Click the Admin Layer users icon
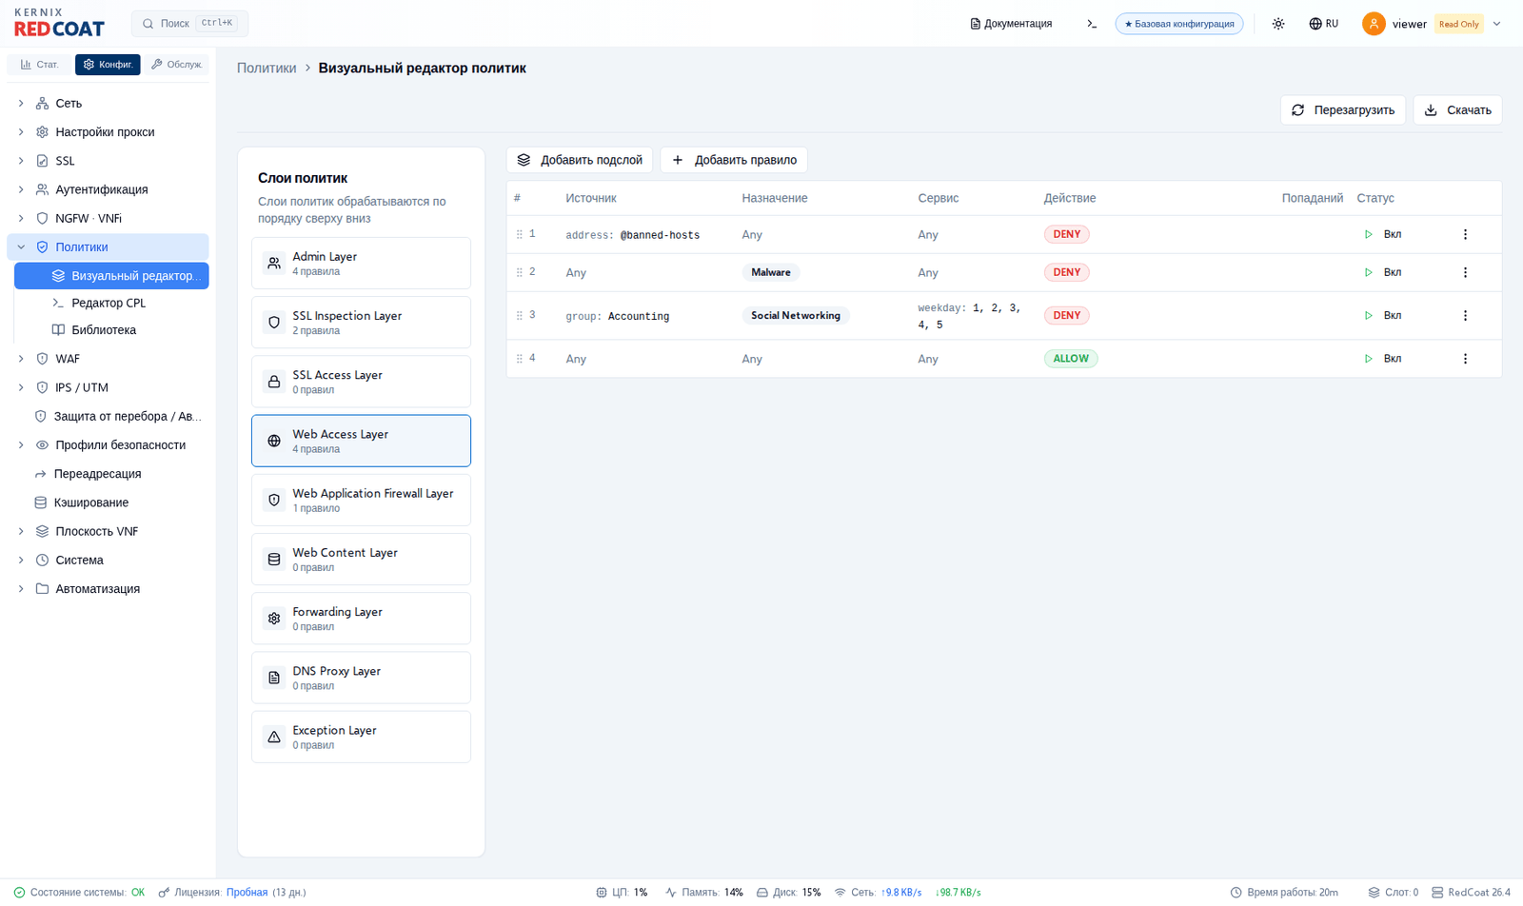The width and height of the screenshot is (1523, 906). (x=274, y=264)
